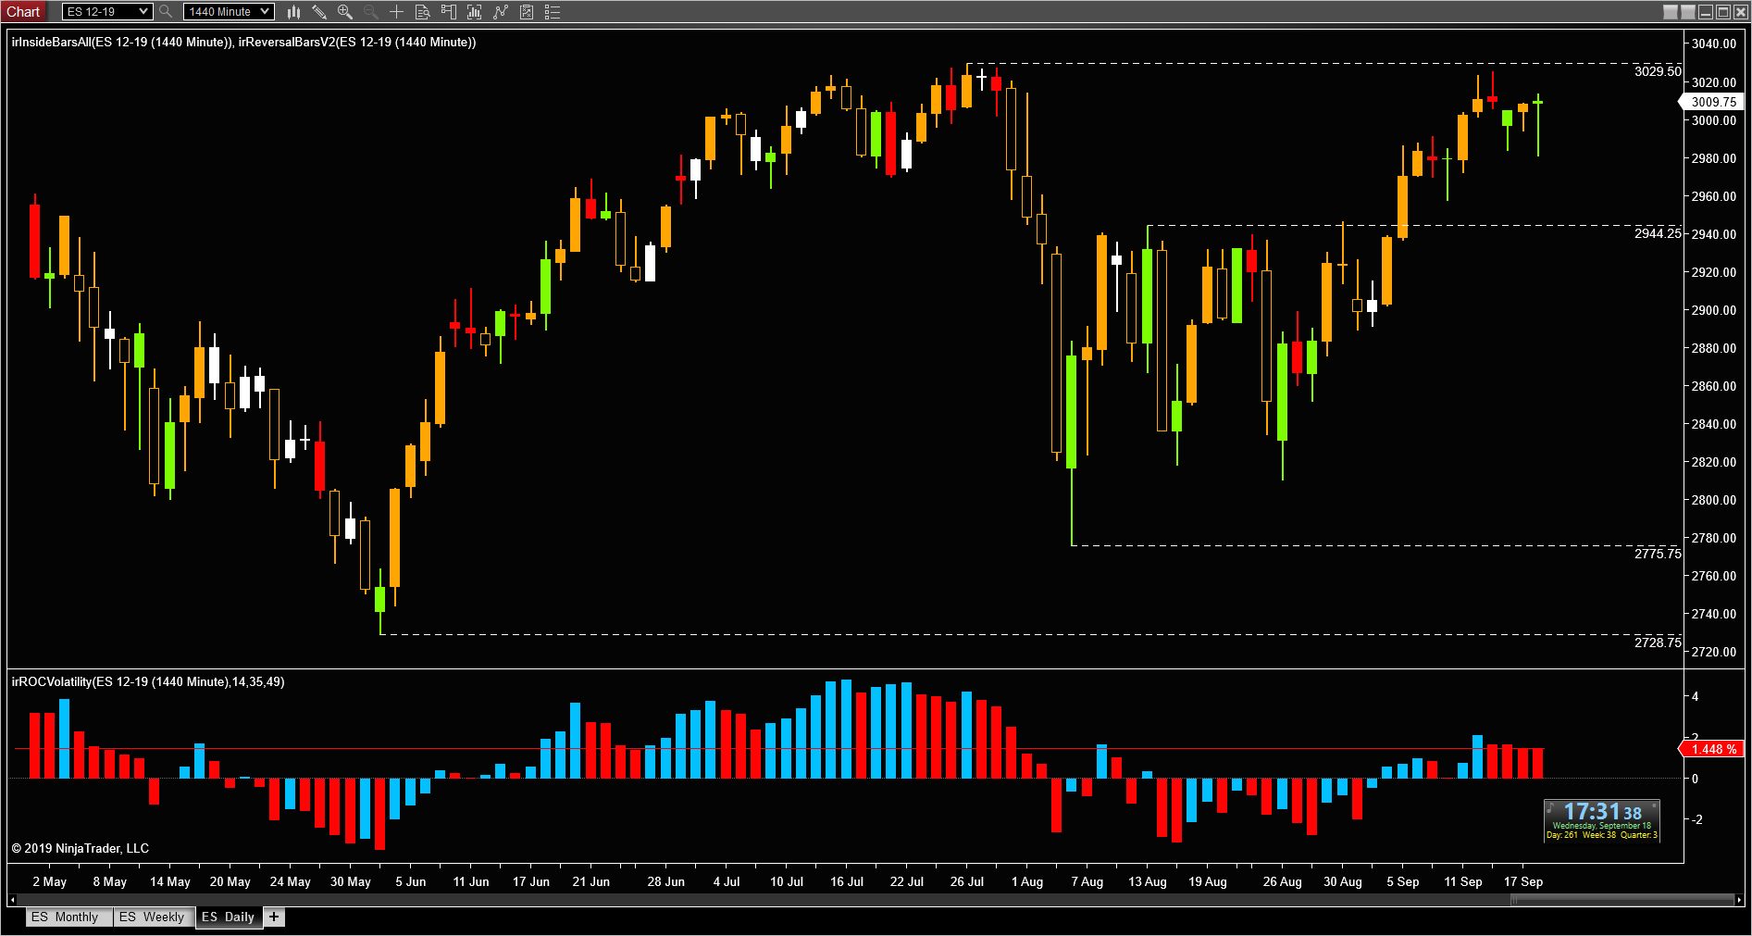Click the zoom out magnifier icon

[x=371, y=12]
